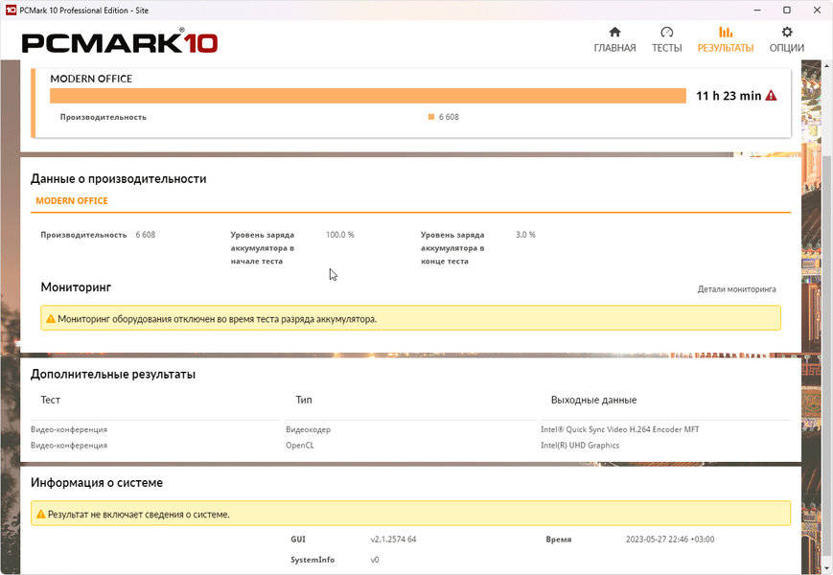The width and height of the screenshot is (833, 575).
Task: Click the bar chart results icon
Action: pyautogui.click(x=726, y=32)
